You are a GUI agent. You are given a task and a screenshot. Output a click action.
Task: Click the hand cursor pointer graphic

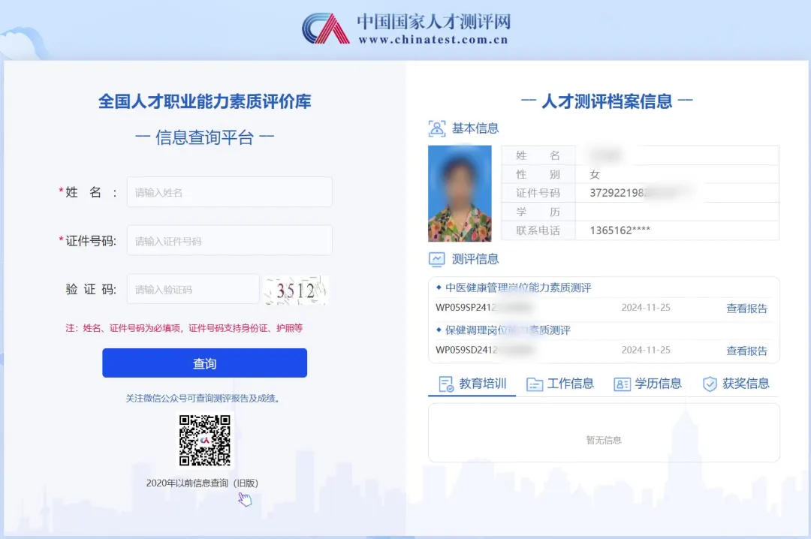pyautogui.click(x=245, y=498)
